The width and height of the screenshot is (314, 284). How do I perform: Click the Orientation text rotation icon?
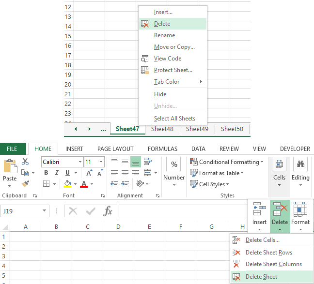coord(140,183)
